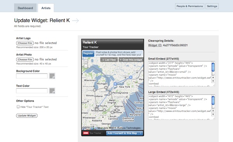Click Large Embed scroll down arrow

click(x=213, y=114)
